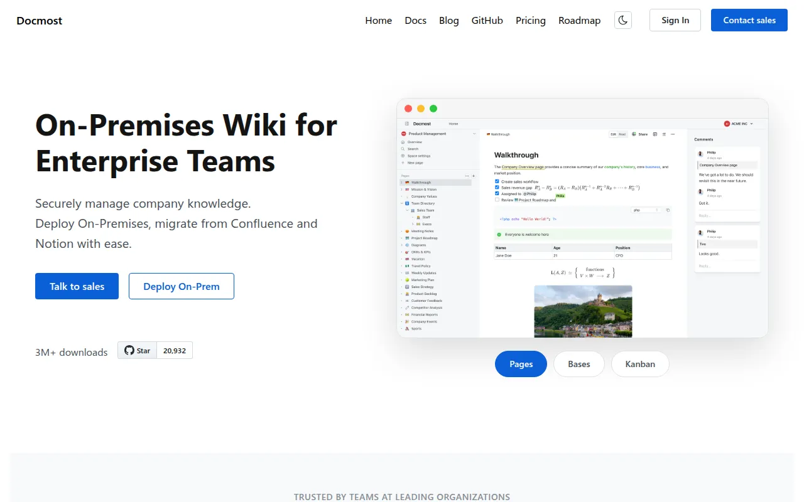Collapse the Team Directory tree item
This screenshot has height=502, width=804.
click(x=402, y=203)
